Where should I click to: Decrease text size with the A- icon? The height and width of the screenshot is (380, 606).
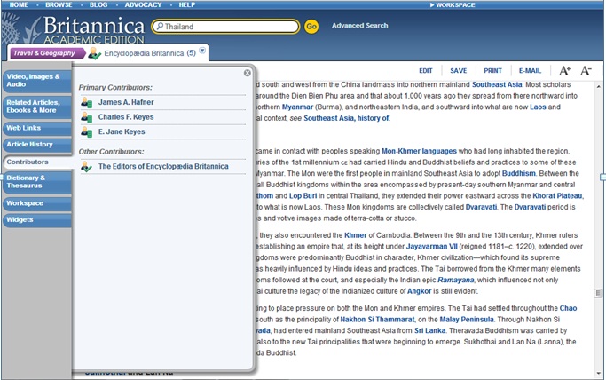click(586, 71)
